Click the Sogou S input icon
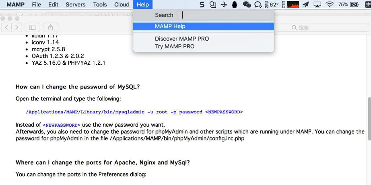The width and height of the screenshot is (371, 185). (x=202, y=5)
